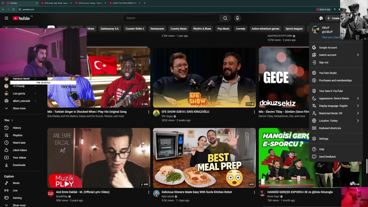Image resolution: width=368 pixels, height=207 pixels.
Task: Select the Pop Music filter chip
Action: (x=223, y=29)
